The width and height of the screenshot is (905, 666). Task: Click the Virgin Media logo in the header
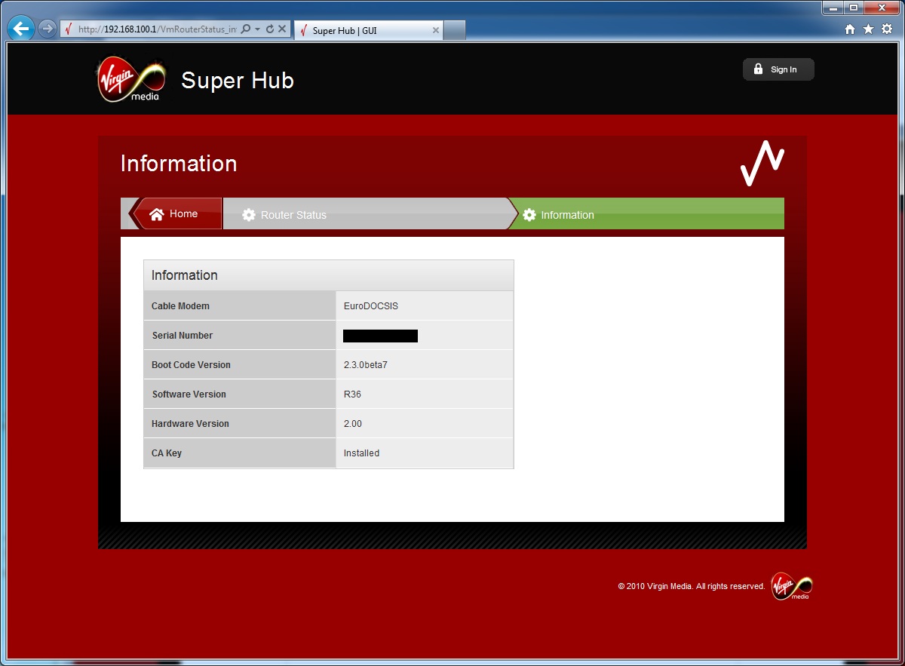coord(130,80)
